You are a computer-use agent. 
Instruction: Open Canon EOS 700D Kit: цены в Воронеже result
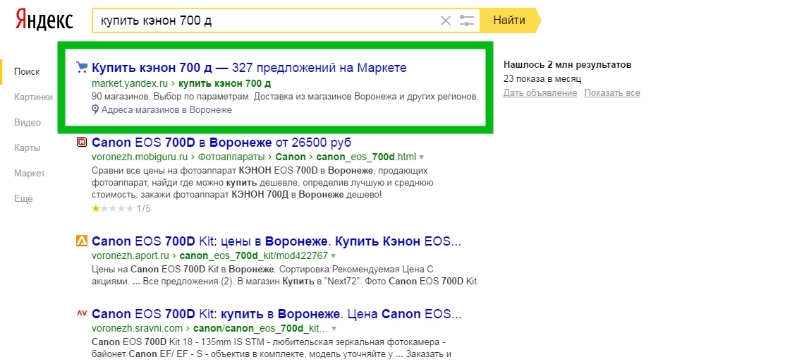(276, 242)
